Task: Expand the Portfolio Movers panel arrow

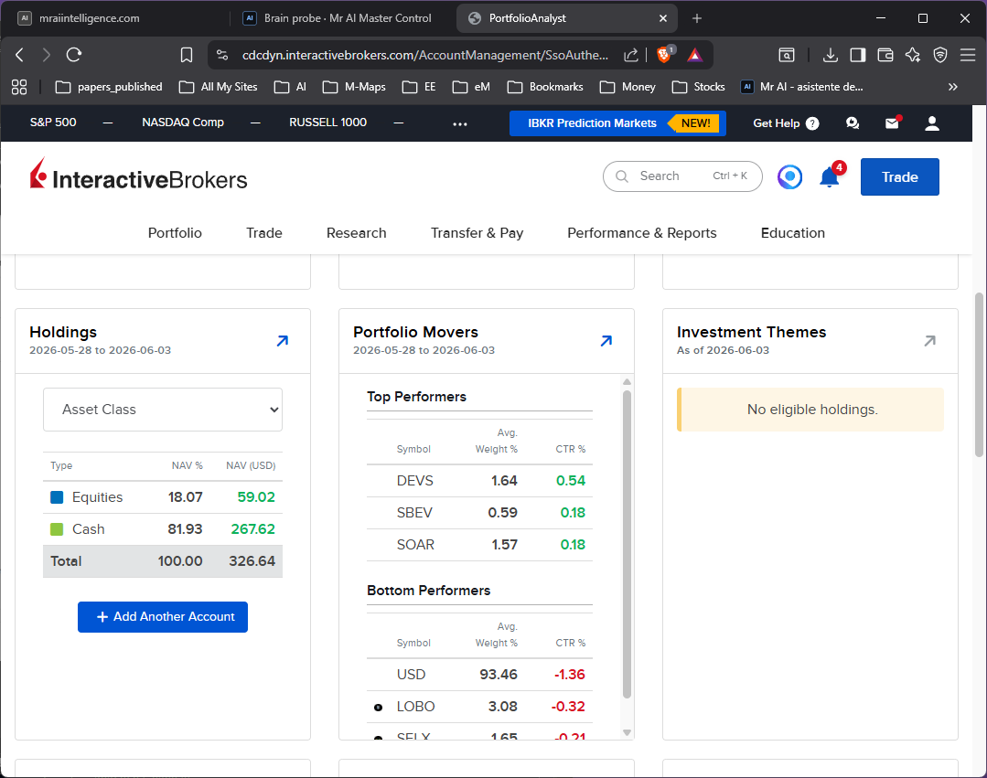Action: [606, 341]
